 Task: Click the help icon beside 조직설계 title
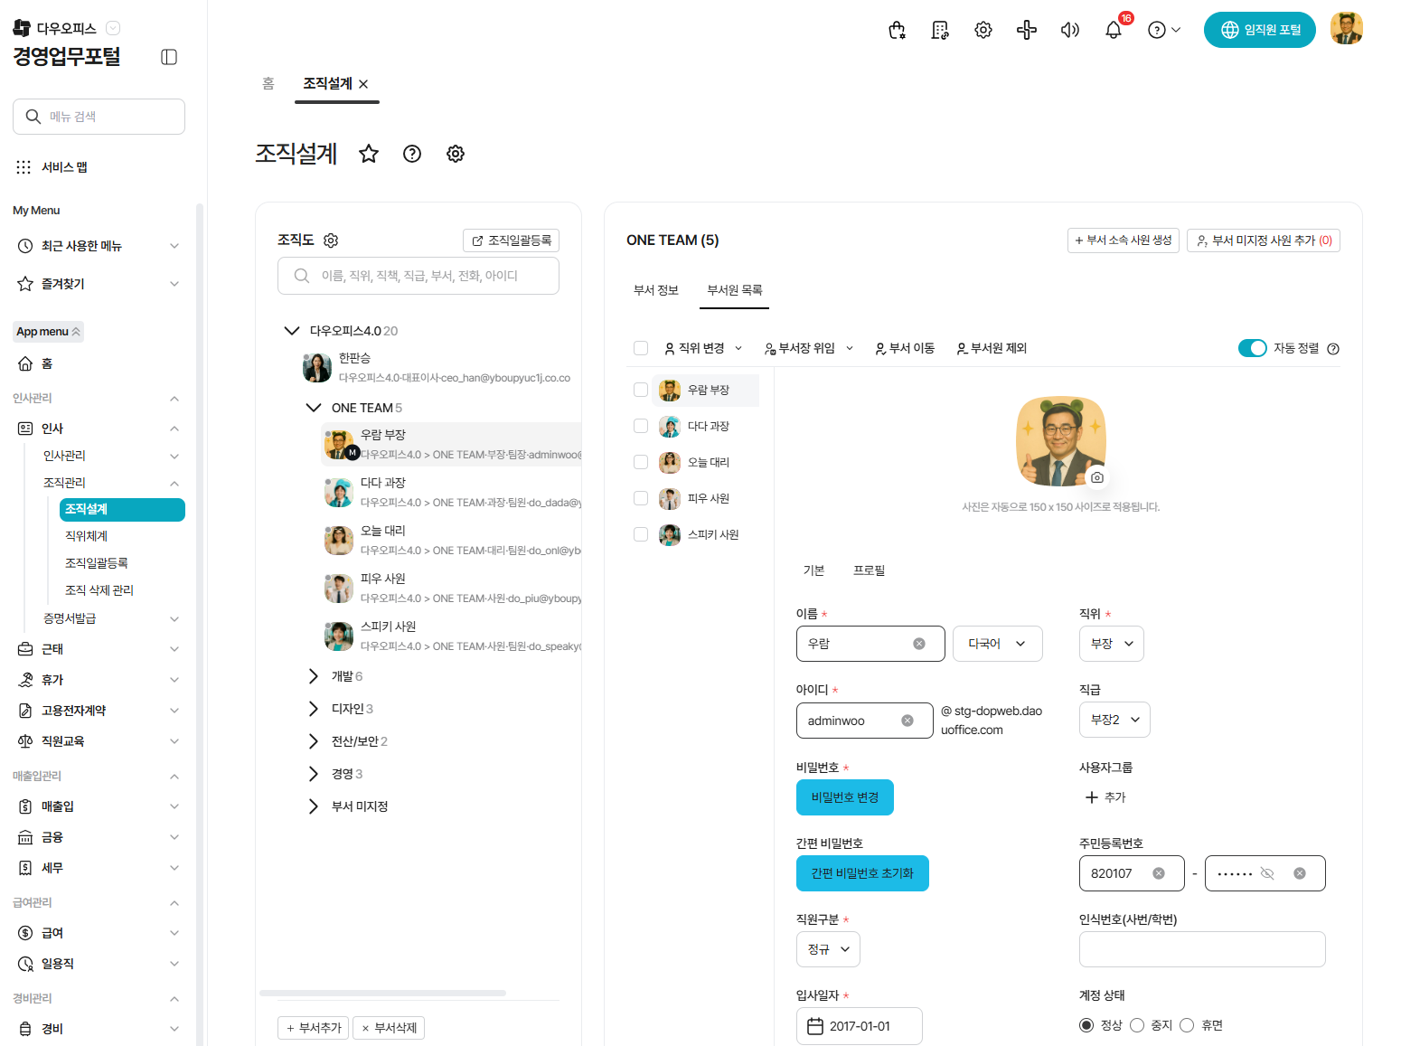pyautogui.click(x=412, y=154)
